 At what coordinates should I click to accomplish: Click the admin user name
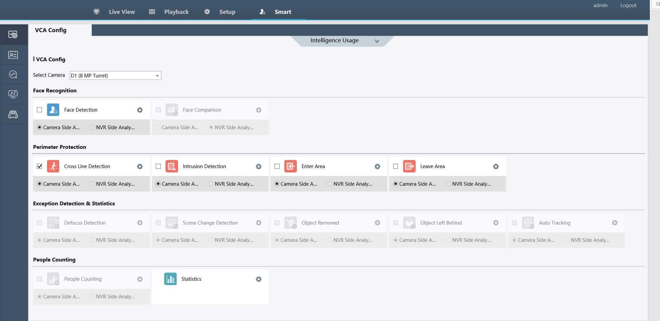[600, 5]
